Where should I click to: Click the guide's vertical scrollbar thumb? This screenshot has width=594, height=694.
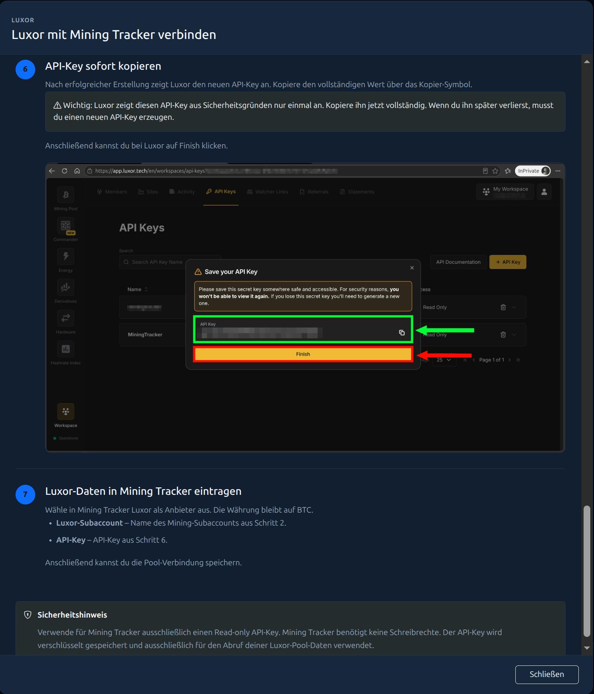coord(587,571)
